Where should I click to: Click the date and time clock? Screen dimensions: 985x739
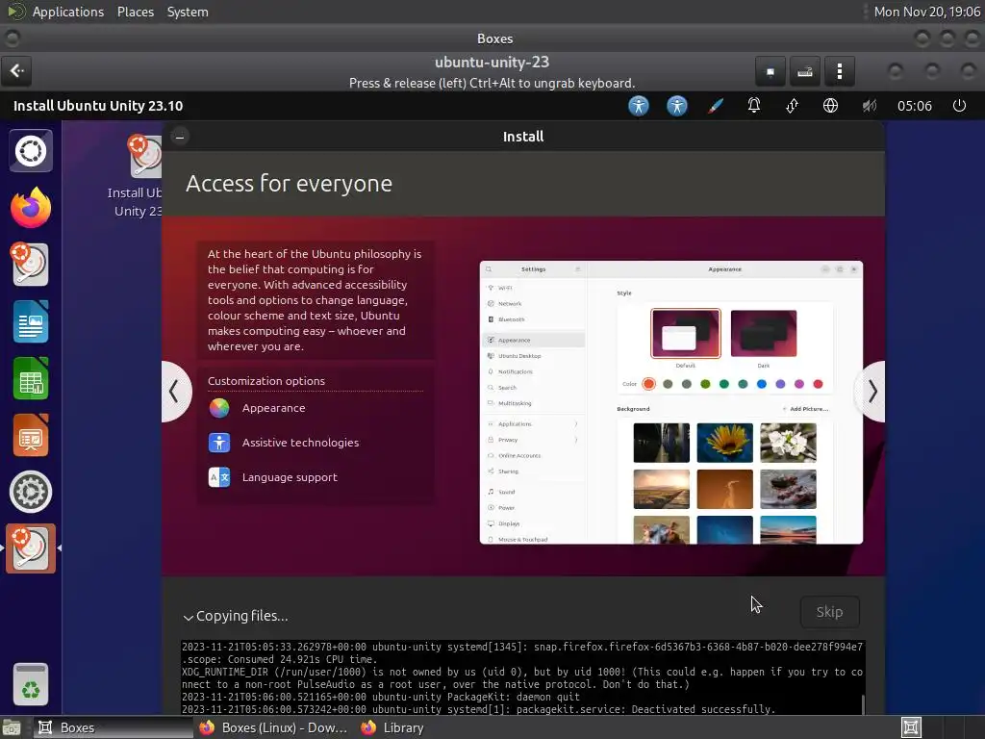926,12
